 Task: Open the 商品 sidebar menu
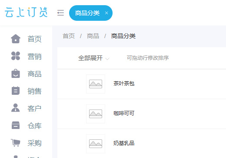tap(34, 74)
